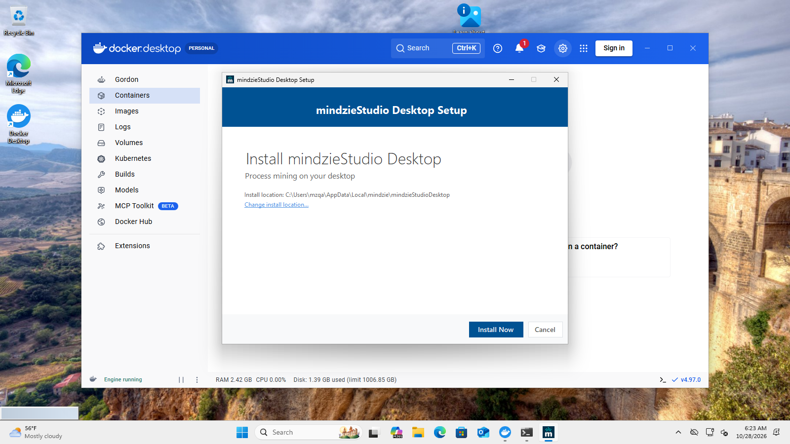This screenshot has height=444, width=790.
Task: Open the Builds section
Action: 145,174
